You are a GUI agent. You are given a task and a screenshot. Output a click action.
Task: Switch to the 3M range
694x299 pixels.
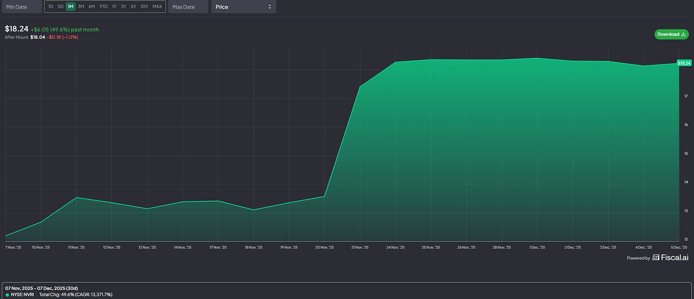(81, 7)
